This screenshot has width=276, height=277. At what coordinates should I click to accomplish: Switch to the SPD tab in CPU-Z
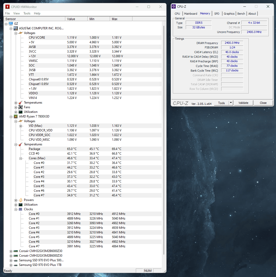click(217, 14)
